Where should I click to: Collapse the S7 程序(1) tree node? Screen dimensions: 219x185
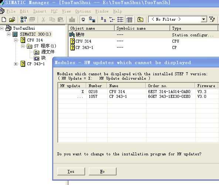23,46
